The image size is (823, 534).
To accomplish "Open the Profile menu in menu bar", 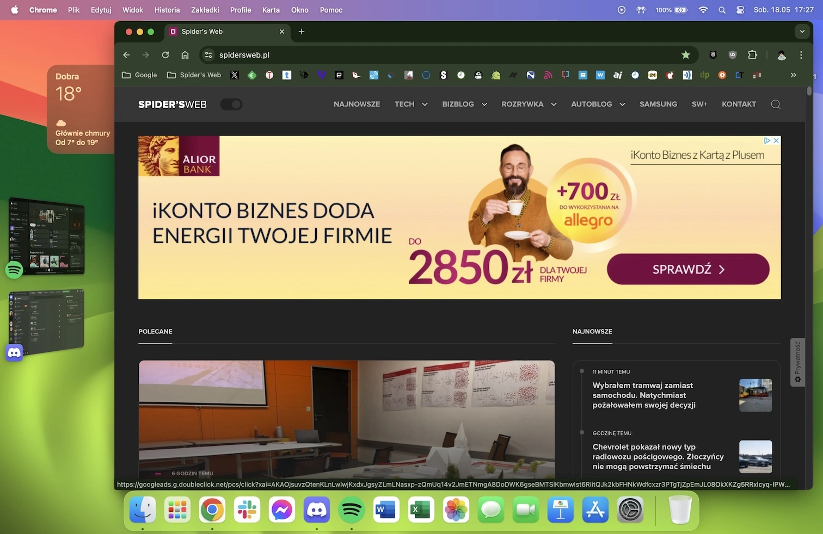I will [241, 10].
